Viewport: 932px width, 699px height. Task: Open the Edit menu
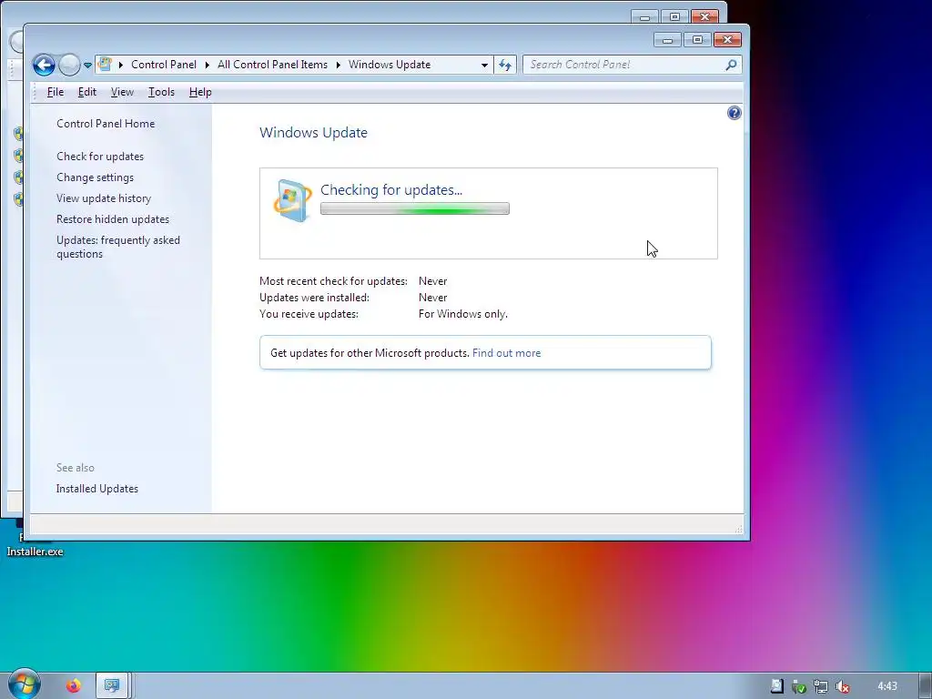(86, 92)
